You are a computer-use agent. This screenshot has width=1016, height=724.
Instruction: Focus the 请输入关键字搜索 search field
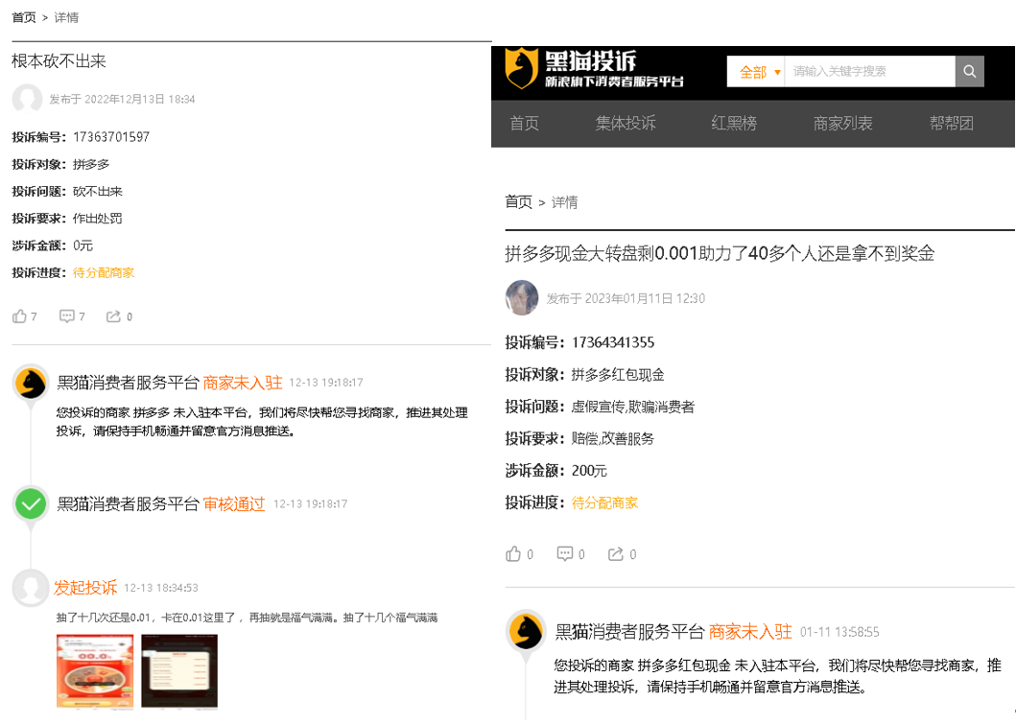pyautogui.click(x=869, y=71)
